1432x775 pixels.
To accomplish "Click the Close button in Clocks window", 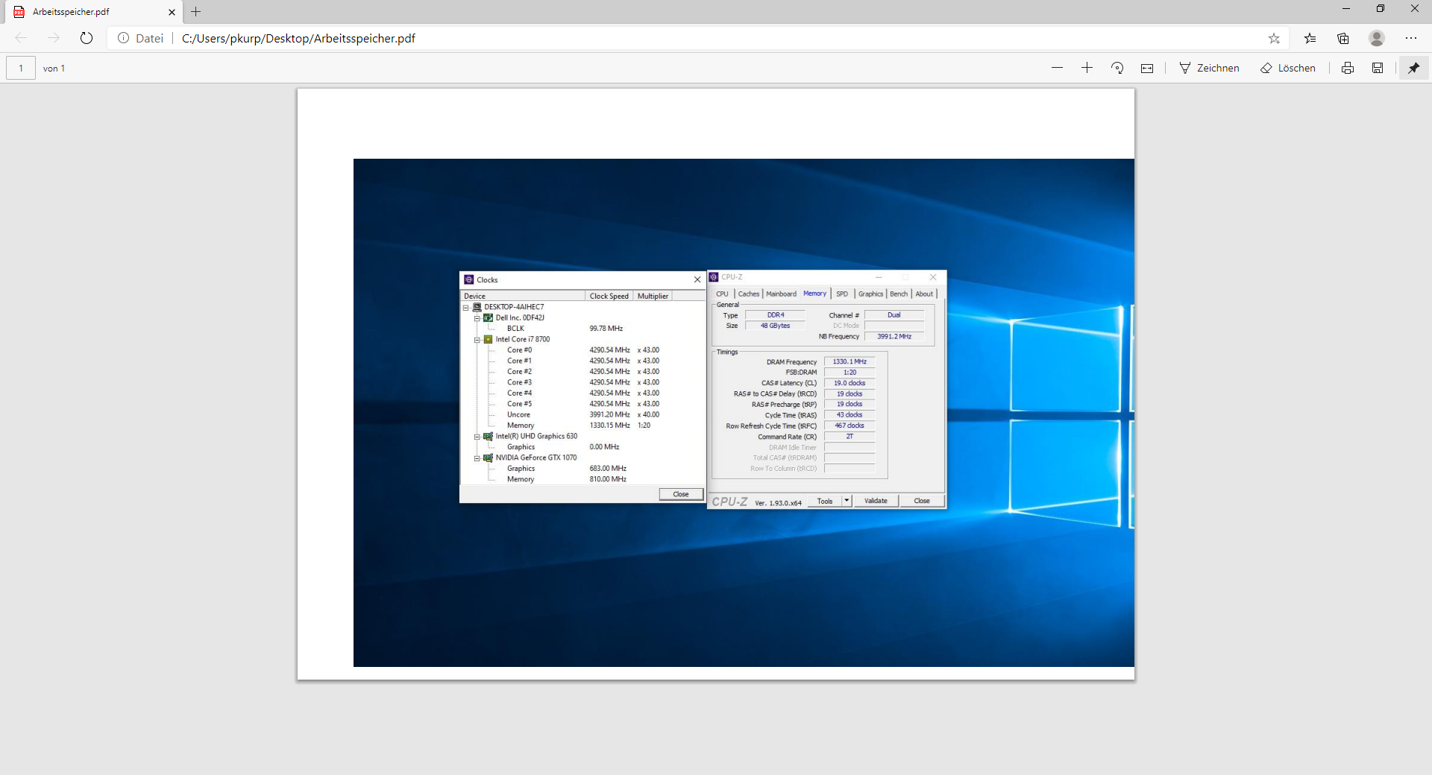I will [x=681, y=495].
